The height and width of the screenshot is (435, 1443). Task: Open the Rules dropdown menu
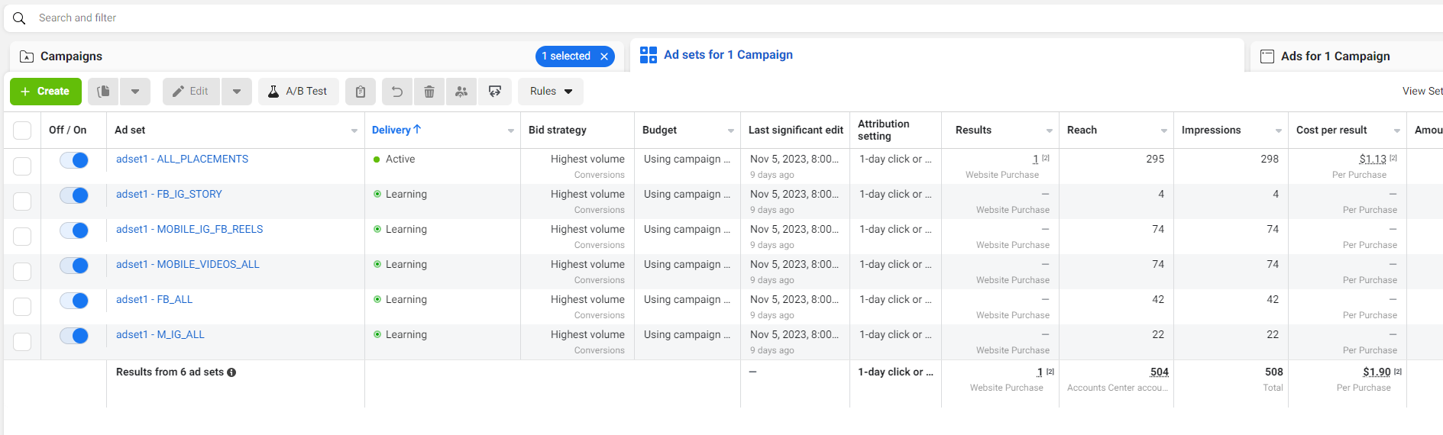click(x=551, y=92)
